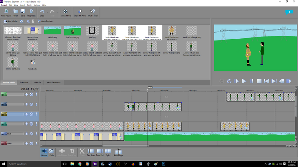Step to next frame
The image size is (298, 167).
[x=289, y=81]
